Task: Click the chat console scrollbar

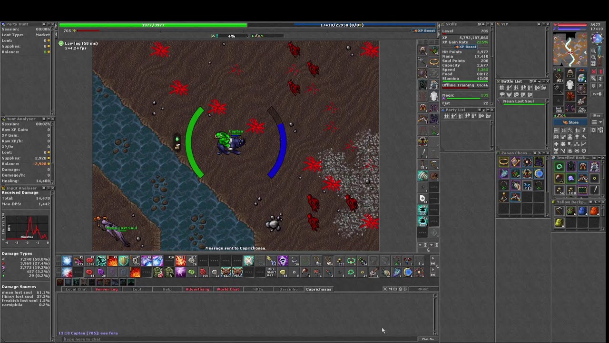Action: click(x=435, y=314)
